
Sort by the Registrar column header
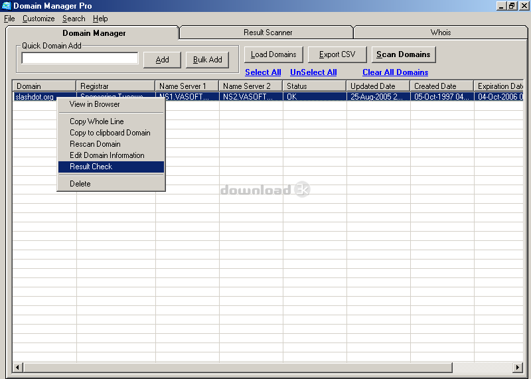(x=115, y=86)
